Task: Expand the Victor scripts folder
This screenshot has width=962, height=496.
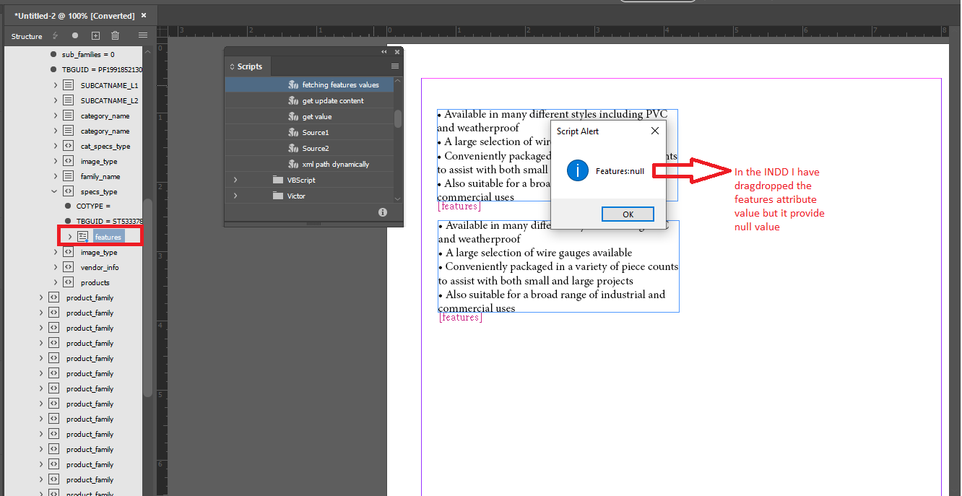Action: tap(234, 195)
